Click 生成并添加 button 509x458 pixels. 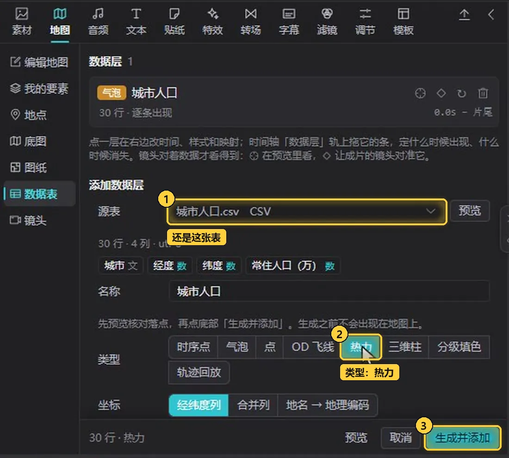[462, 438]
